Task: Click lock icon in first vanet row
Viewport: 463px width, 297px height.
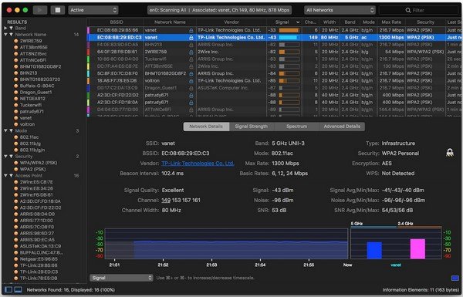Action: coord(191,30)
